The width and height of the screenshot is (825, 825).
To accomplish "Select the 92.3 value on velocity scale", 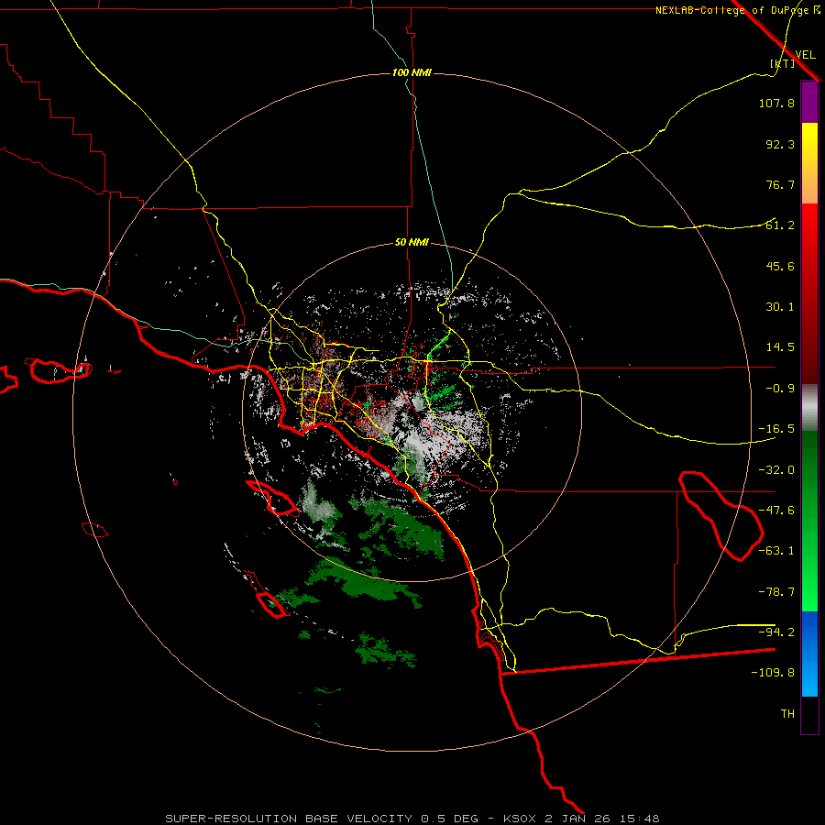I will pyautogui.click(x=780, y=144).
